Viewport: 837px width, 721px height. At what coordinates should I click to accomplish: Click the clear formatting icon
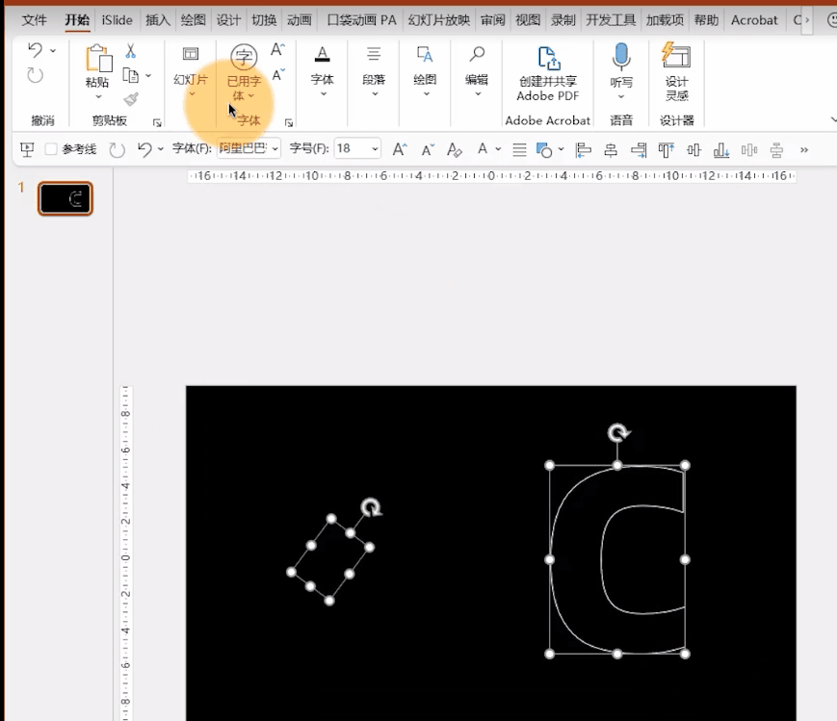click(x=455, y=150)
